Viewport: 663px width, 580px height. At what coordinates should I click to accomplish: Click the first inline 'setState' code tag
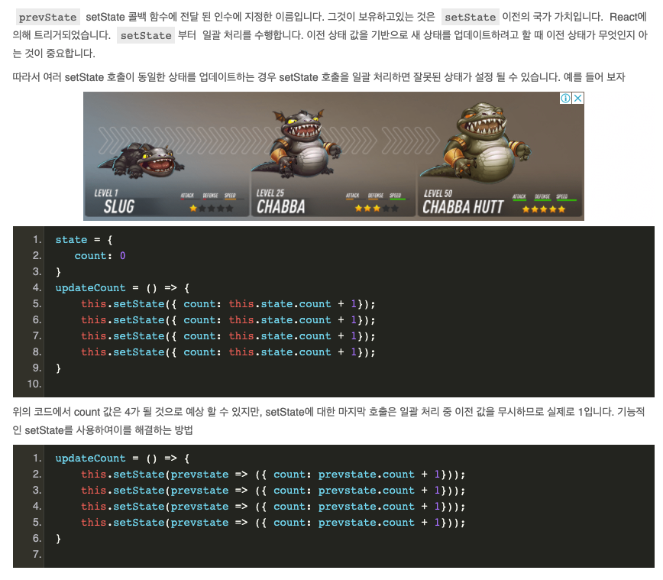(471, 18)
